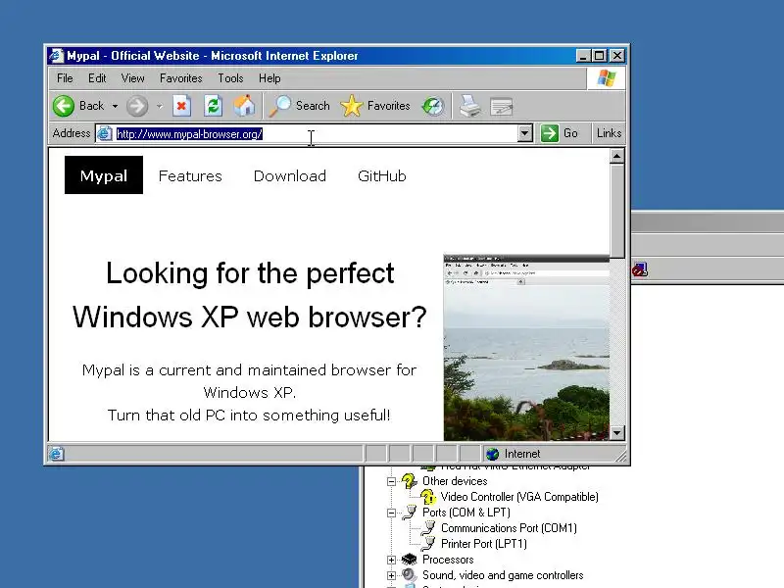
Task: Click the scroll up arrow of page
Action: [617, 157]
